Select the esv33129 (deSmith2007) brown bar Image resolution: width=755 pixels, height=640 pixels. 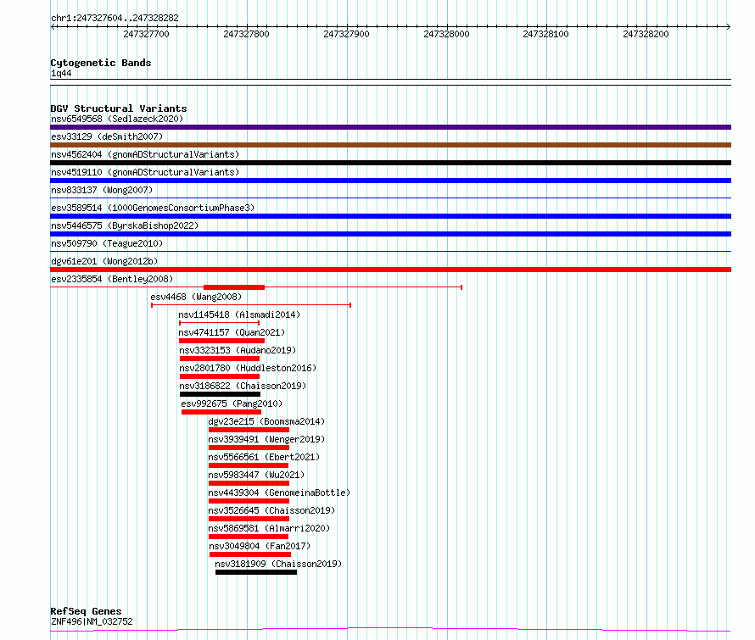(390, 145)
